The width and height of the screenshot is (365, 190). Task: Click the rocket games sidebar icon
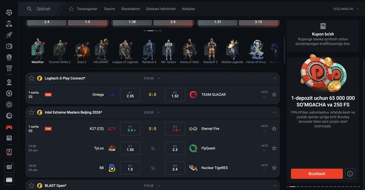(9, 35)
